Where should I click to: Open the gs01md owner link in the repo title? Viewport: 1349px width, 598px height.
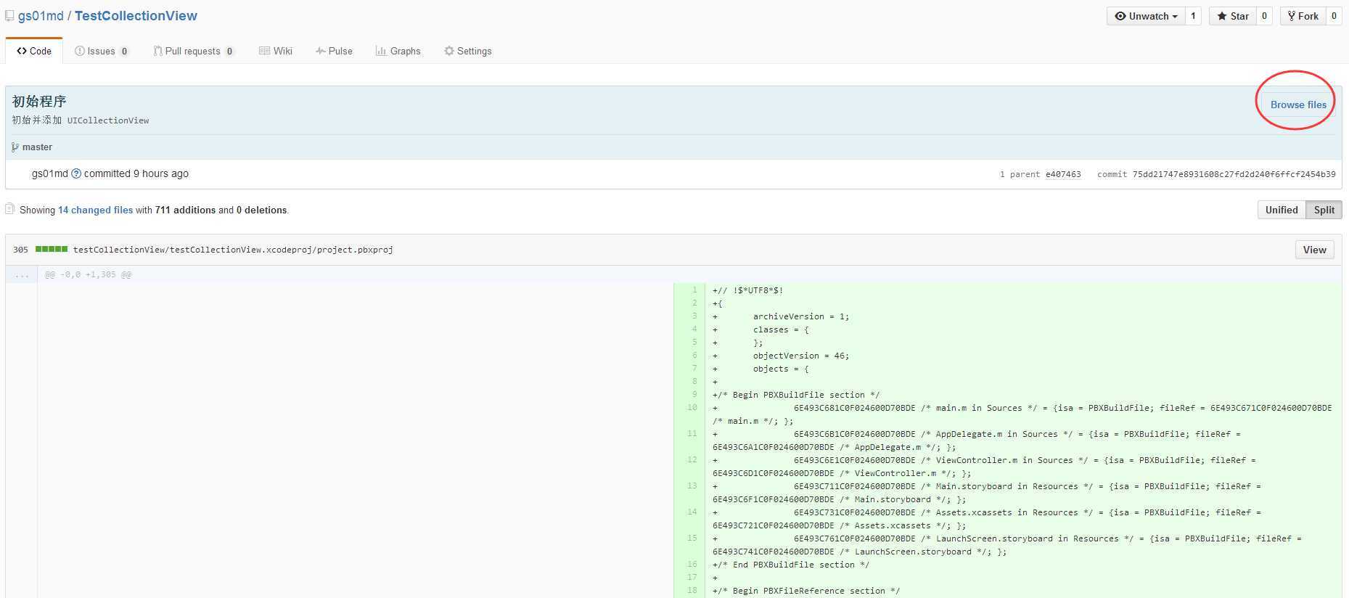pyautogui.click(x=41, y=16)
